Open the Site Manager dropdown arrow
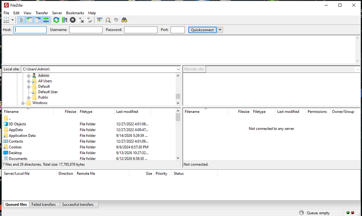Screen dimensions: 362x216 (12, 20)
